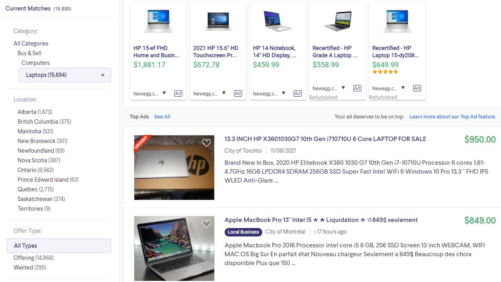
Task: Open dropdown arrow on $649.99 laptop ad
Action: (403, 88)
